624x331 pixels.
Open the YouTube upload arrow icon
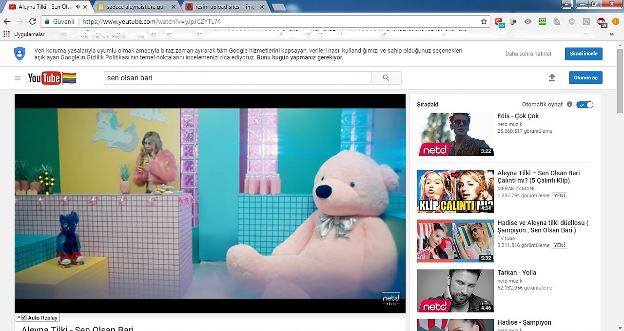tap(552, 77)
